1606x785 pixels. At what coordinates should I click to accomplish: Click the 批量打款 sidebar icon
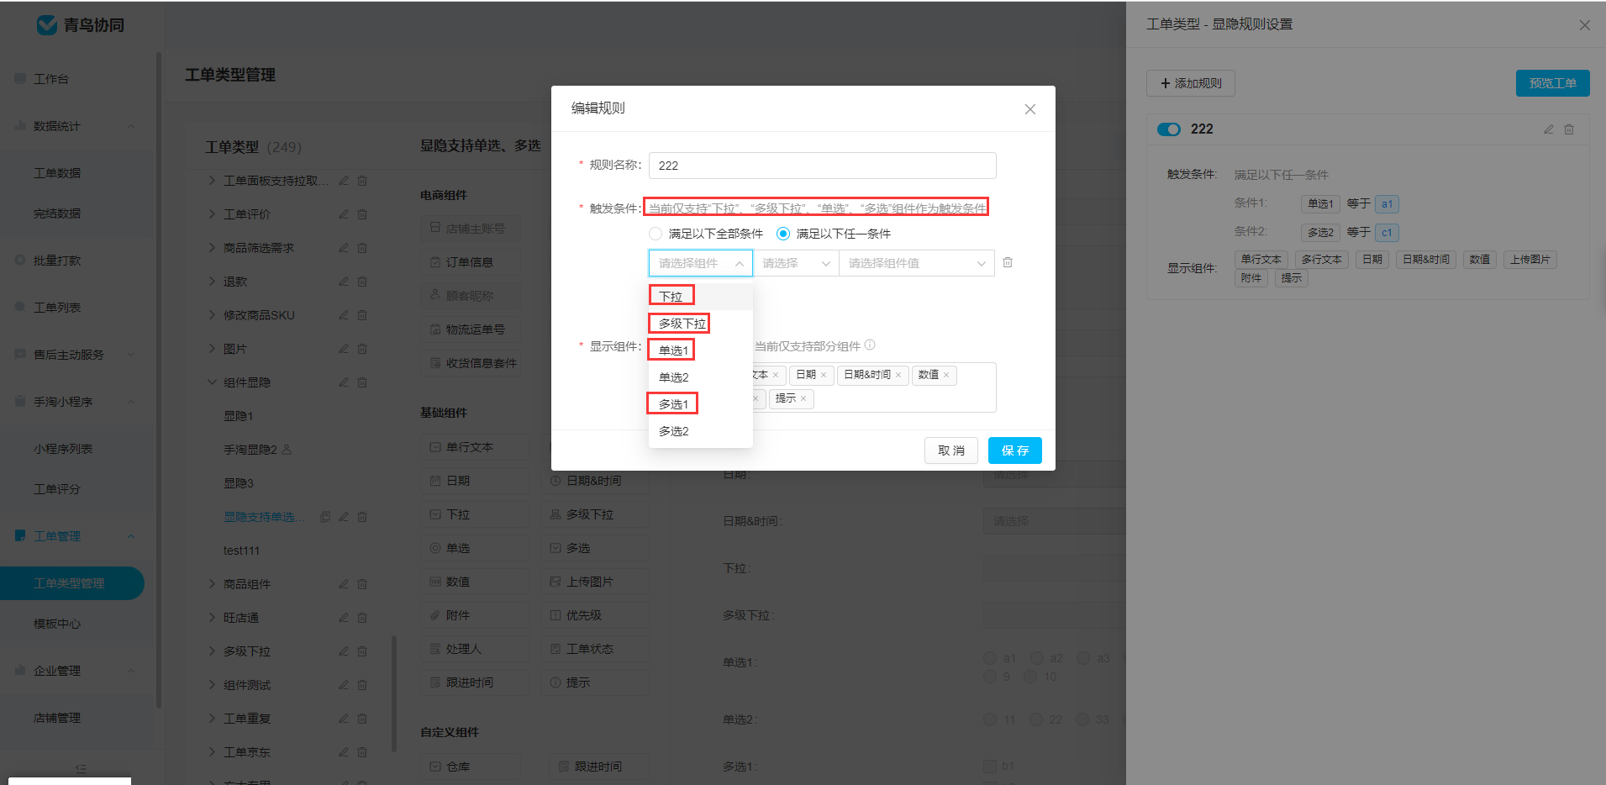pos(20,260)
